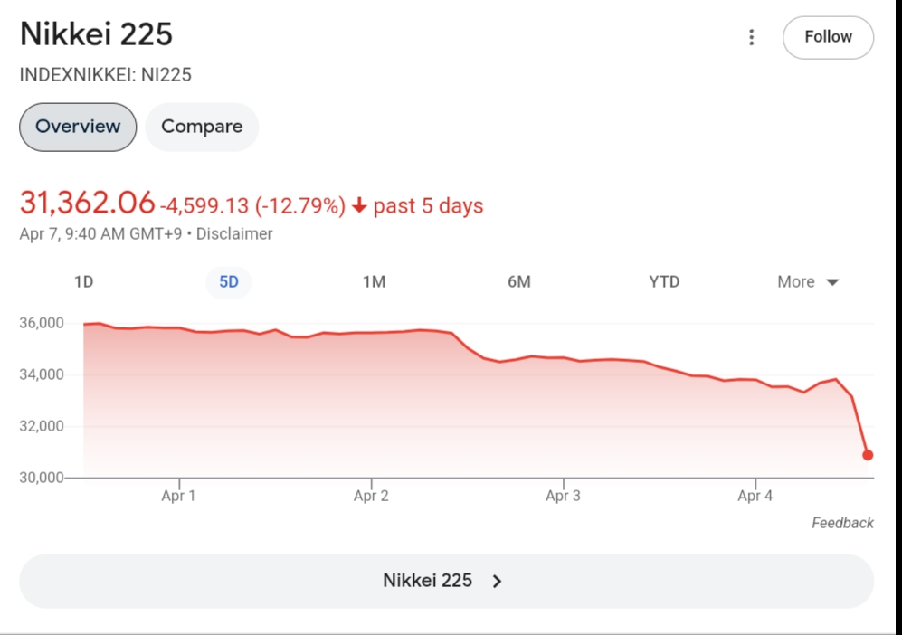Select the 1M time range
Viewport: 902px width, 635px height.
374,282
